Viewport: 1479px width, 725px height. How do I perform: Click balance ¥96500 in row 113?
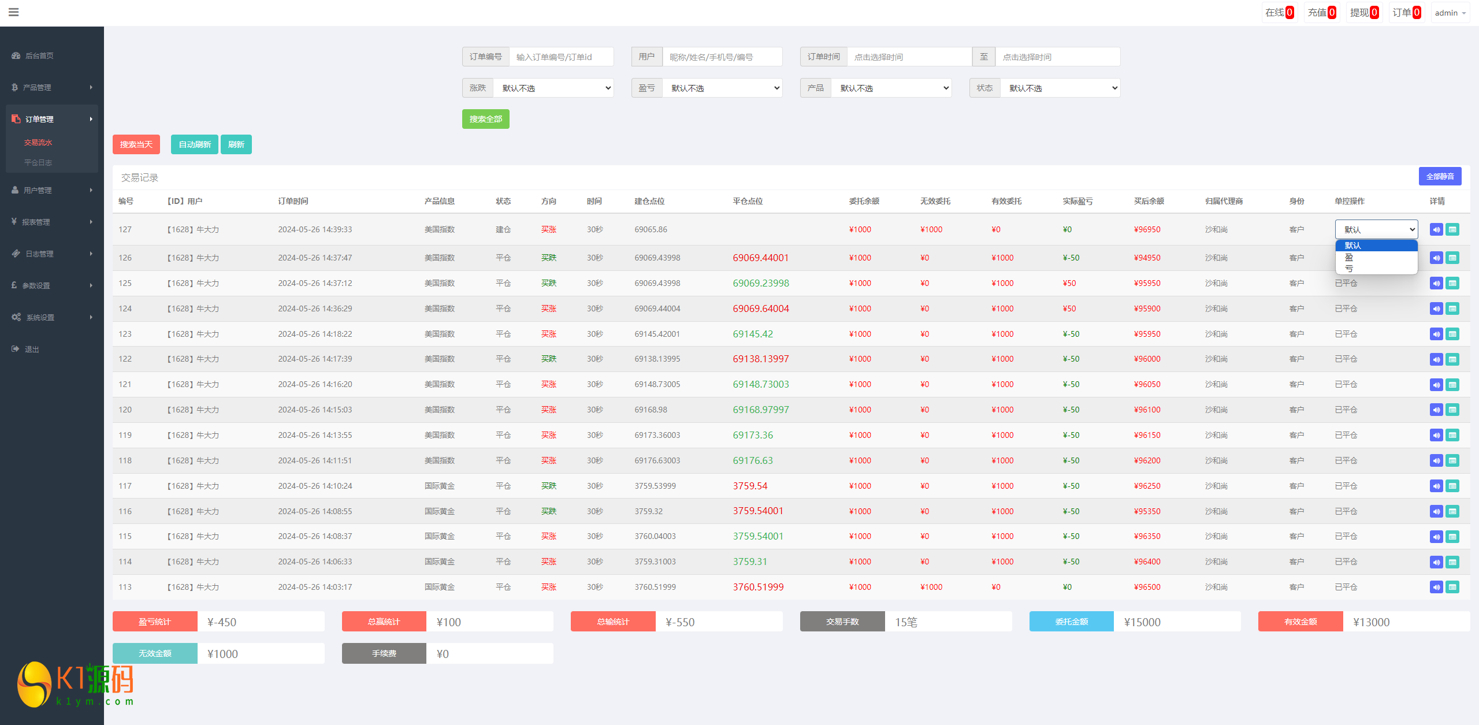(x=1147, y=587)
